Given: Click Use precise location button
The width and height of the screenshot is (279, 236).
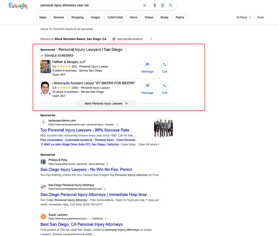Looking at the screenshot, I should click(128, 39).
